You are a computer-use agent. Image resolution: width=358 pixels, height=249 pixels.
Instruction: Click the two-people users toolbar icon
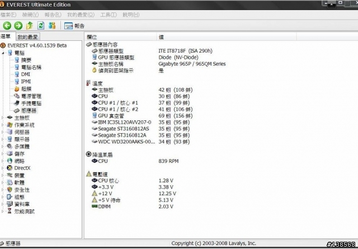52,25
